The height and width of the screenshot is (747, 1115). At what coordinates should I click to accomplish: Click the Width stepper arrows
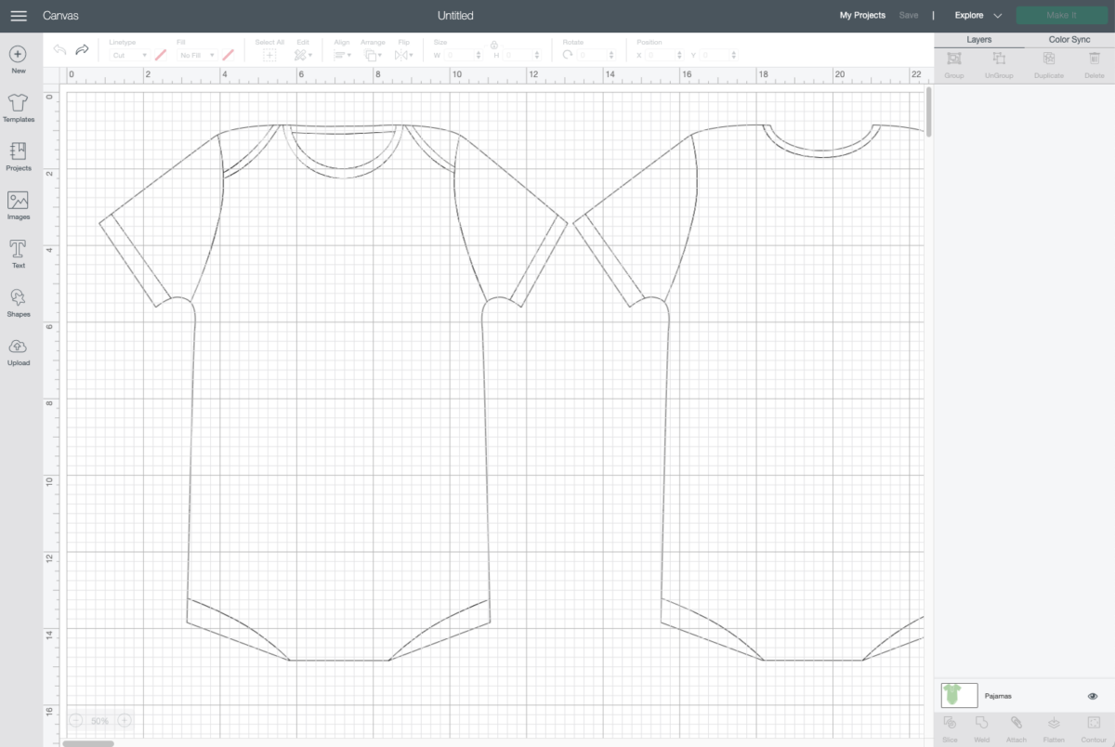click(478, 56)
